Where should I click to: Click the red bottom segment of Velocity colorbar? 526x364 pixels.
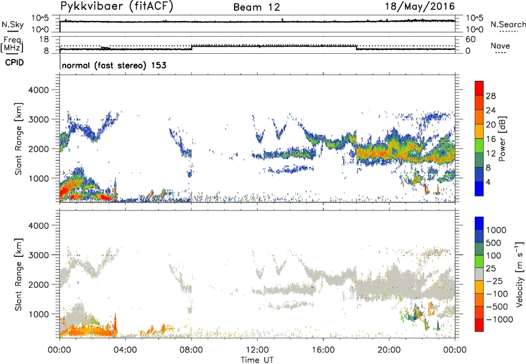479,325
